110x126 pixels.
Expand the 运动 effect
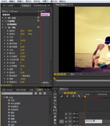coord(2,18)
